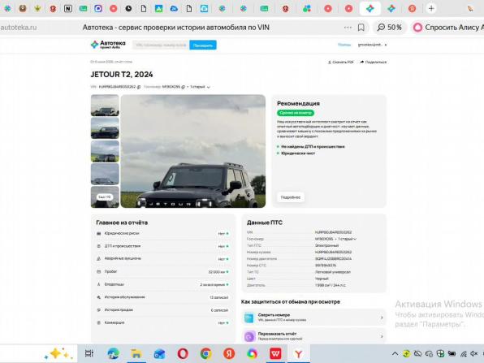Click the Подробнее button in Рекомендация

[x=291, y=197]
